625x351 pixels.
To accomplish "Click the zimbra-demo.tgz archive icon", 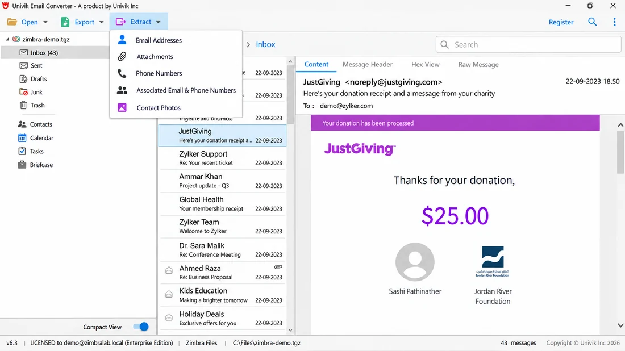I will click(16, 39).
